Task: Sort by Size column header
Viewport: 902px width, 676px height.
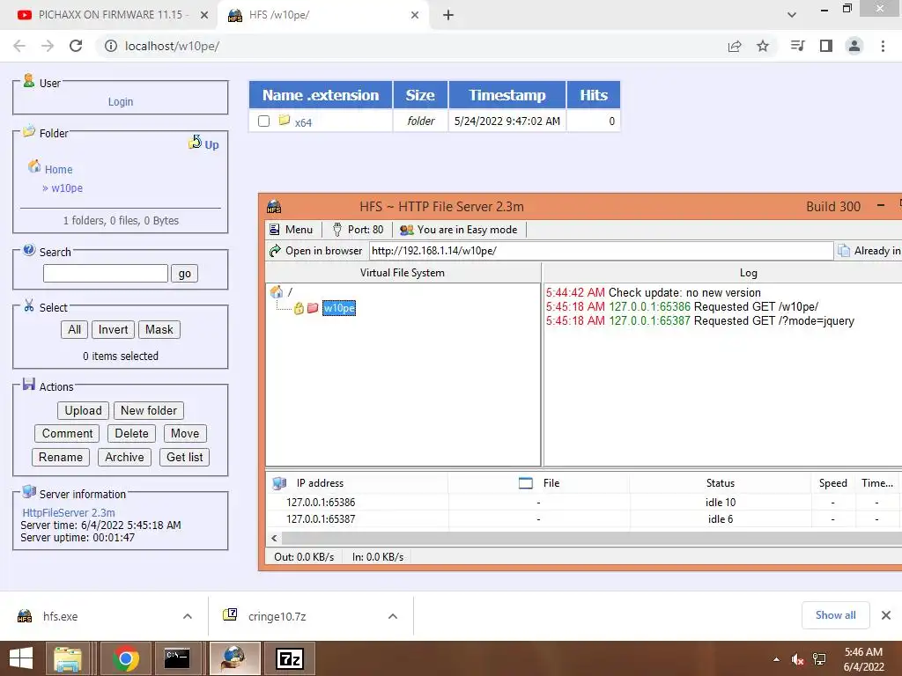Action: 420,95
